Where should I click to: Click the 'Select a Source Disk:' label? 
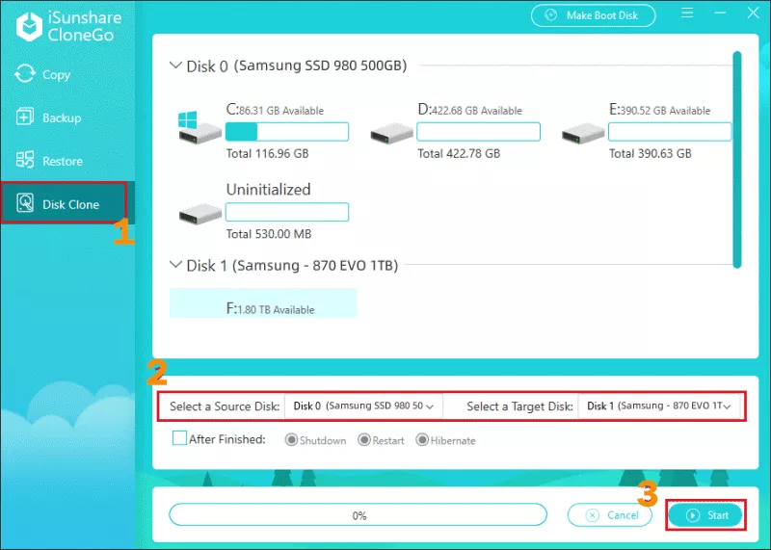[x=225, y=406]
